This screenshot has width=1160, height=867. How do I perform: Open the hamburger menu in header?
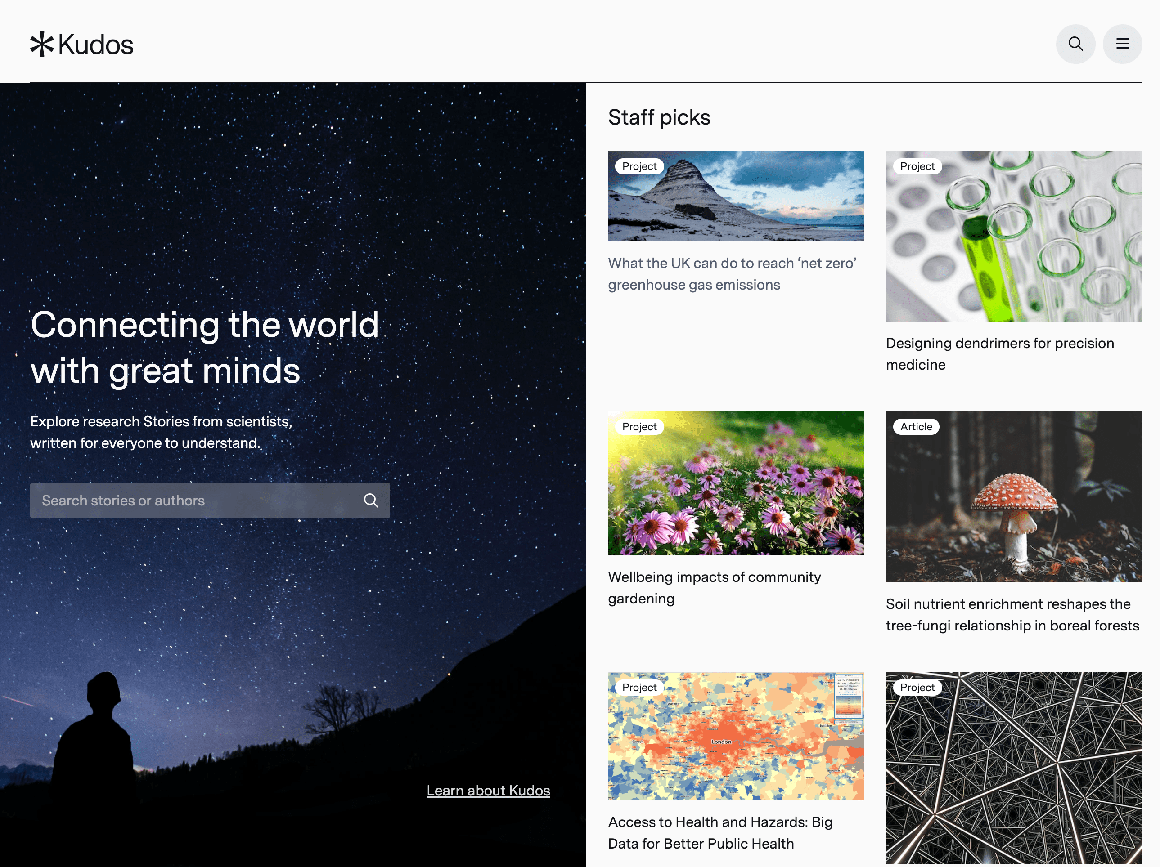click(1122, 44)
